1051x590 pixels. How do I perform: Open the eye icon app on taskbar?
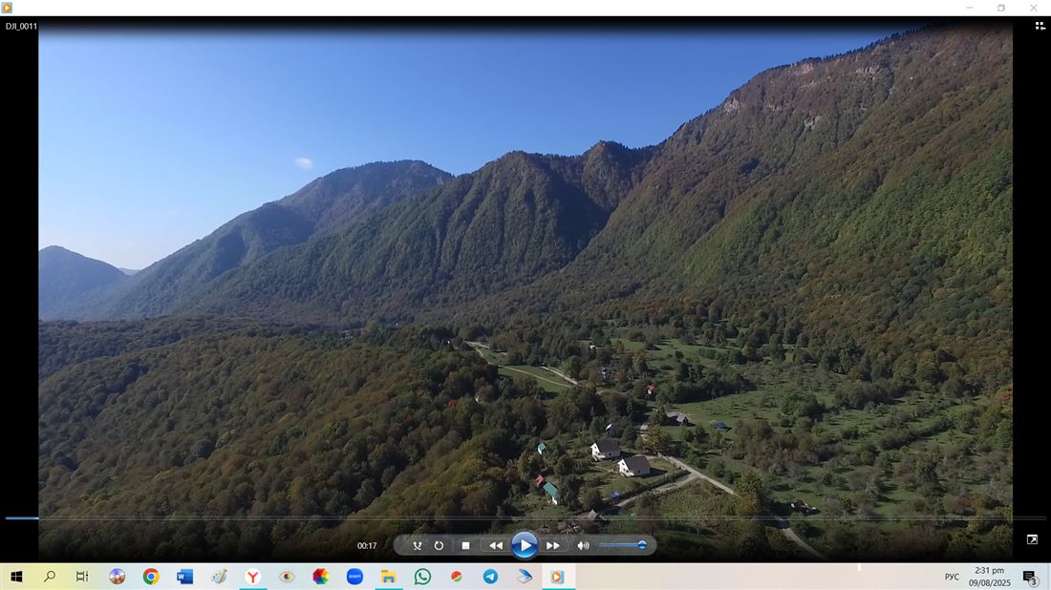287,577
